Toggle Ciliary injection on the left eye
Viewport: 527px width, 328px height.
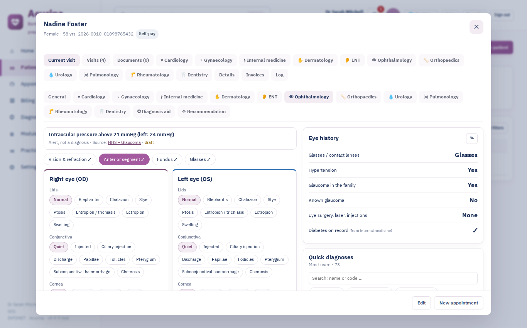245,247
